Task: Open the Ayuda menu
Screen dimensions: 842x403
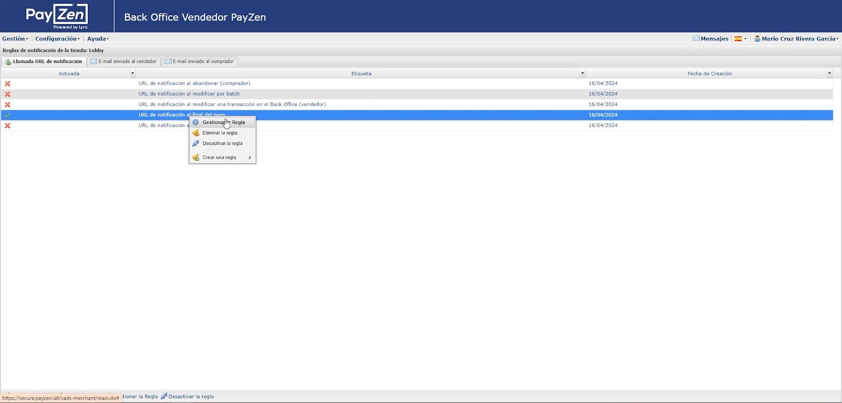Action: 97,39
